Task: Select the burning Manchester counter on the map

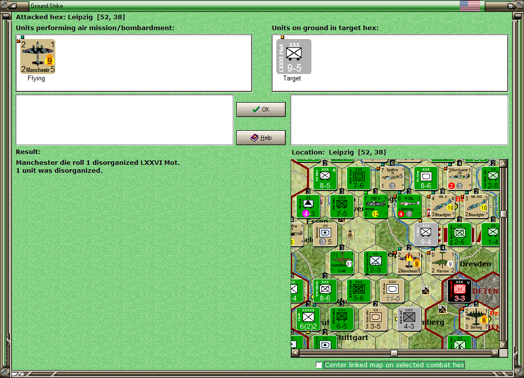Action: [x=409, y=262]
